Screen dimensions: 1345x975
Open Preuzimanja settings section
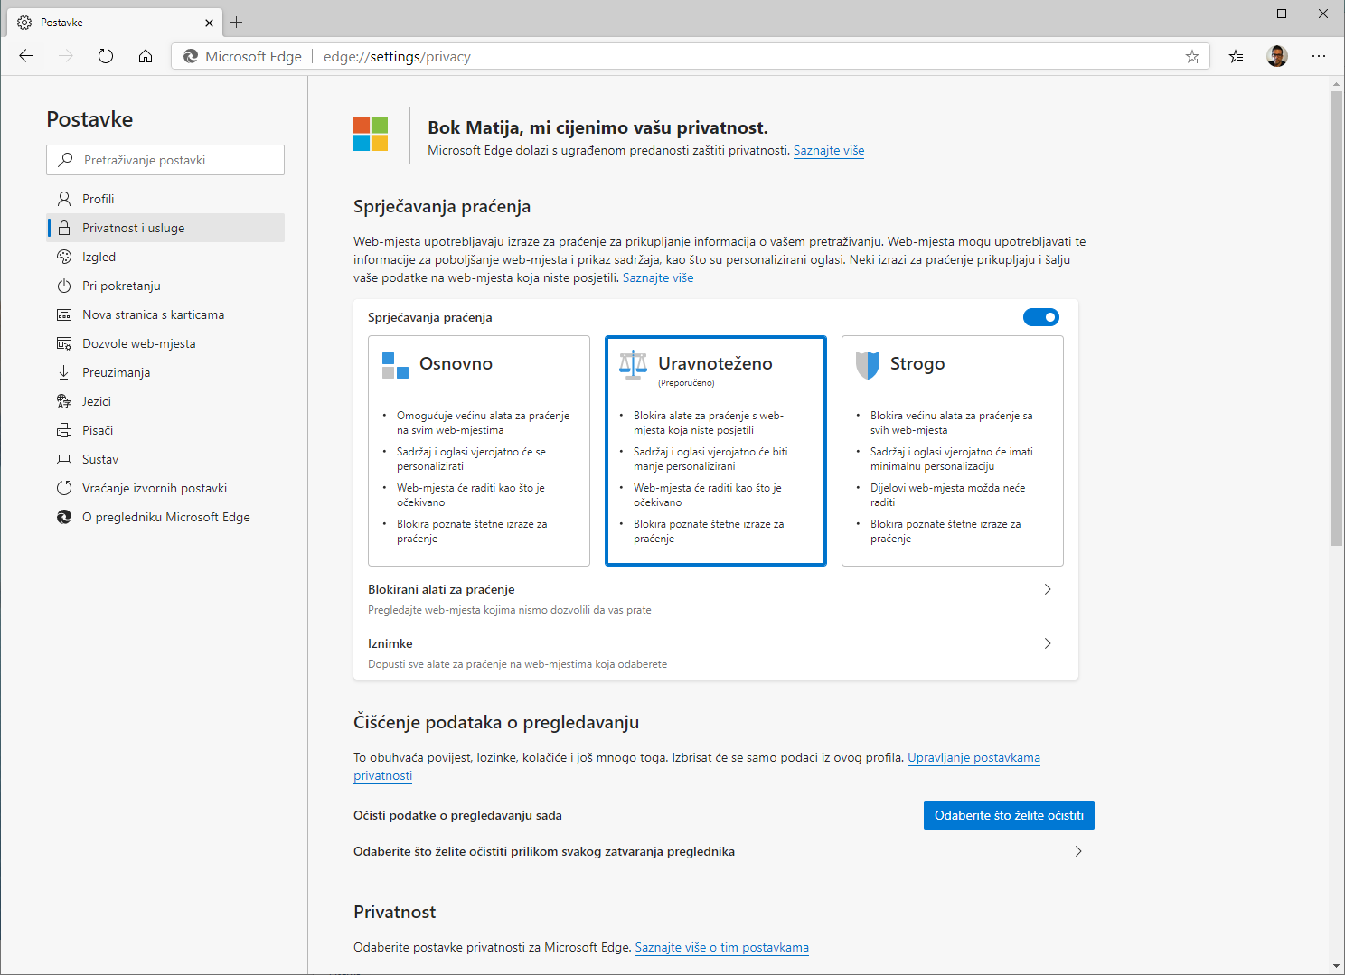(x=165, y=372)
